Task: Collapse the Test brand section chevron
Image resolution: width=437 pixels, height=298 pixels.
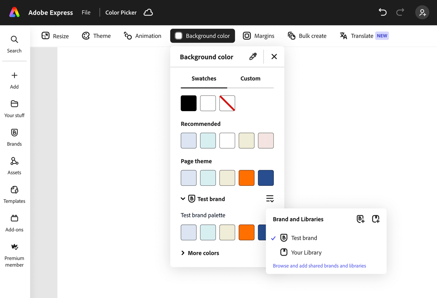Action: point(183,199)
